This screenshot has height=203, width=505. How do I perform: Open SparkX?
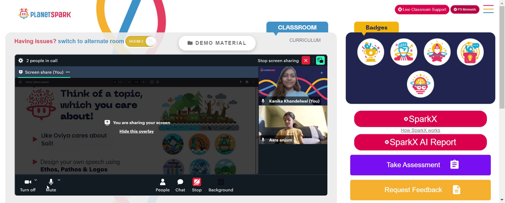(420, 119)
